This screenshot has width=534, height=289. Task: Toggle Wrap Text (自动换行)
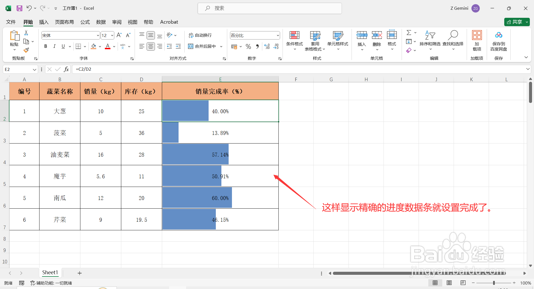[x=200, y=35]
